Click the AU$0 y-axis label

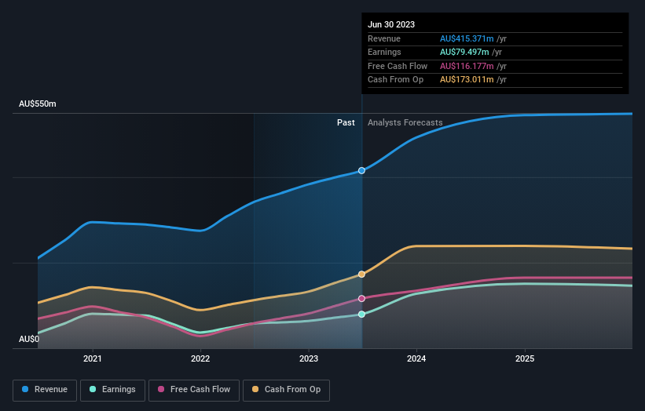29,339
